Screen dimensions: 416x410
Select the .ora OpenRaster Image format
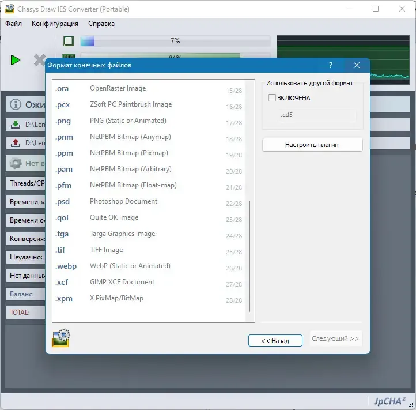[x=149, y=88]
